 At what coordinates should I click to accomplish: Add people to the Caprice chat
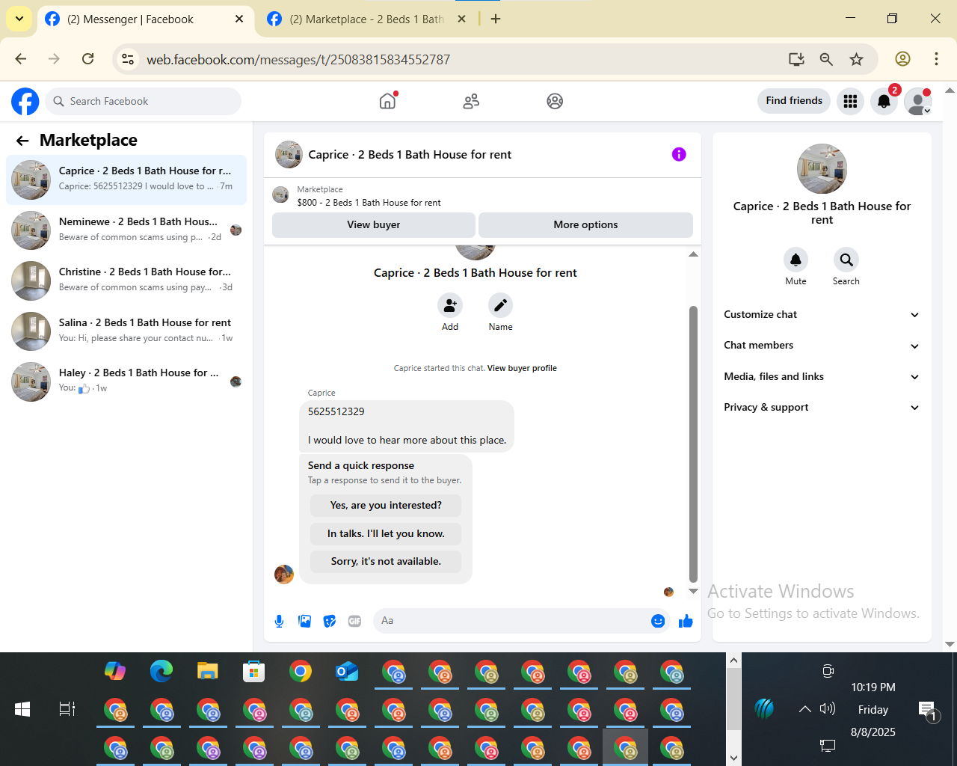point(450,305)
